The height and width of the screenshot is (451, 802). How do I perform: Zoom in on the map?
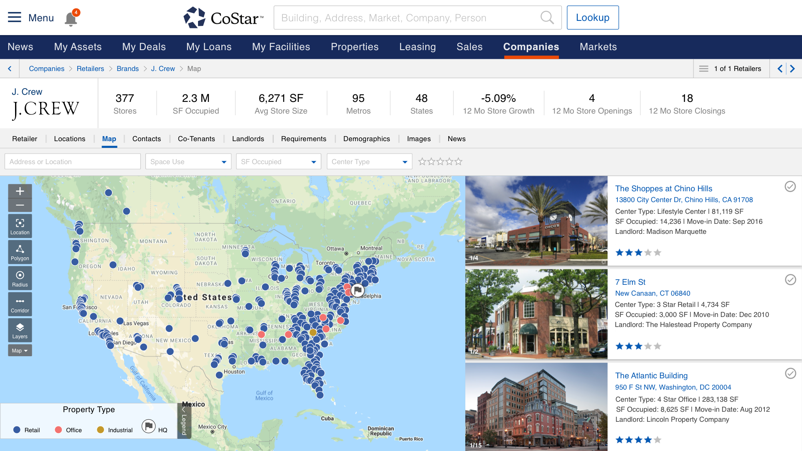20,191
